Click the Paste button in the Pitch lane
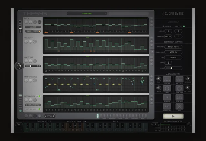This screenshot has height=141, width=206. 31,22
